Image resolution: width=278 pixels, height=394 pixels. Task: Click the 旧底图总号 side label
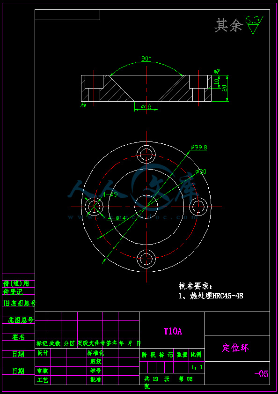pyautogui.click(x=20, y=303)
